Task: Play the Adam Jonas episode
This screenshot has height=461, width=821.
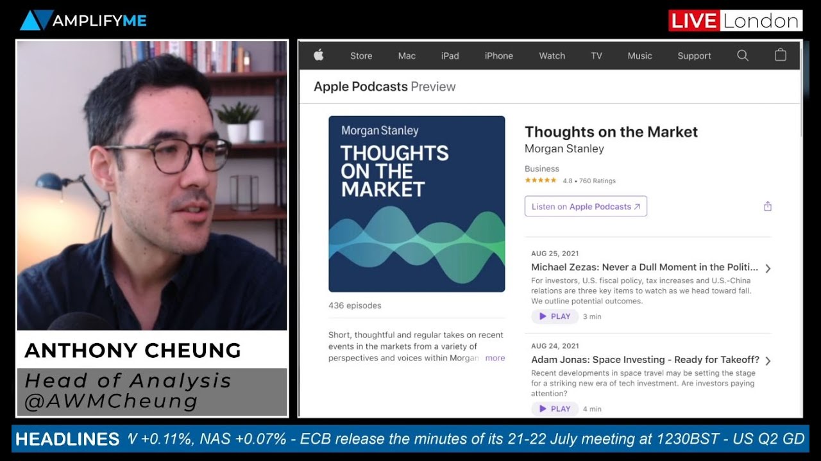Action: coord(554,408)
